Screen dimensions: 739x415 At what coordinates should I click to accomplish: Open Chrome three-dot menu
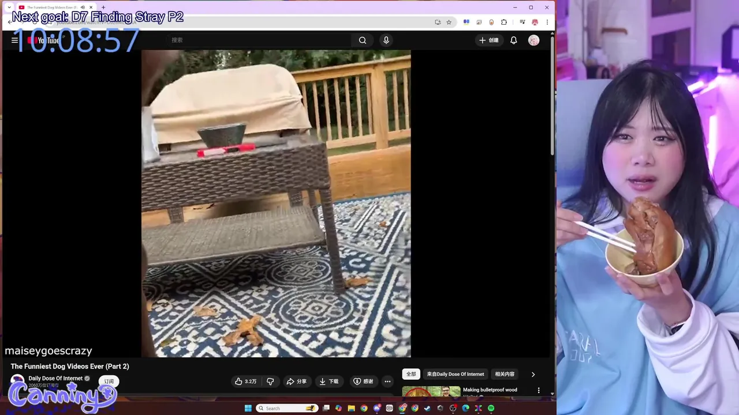point(547,22)
